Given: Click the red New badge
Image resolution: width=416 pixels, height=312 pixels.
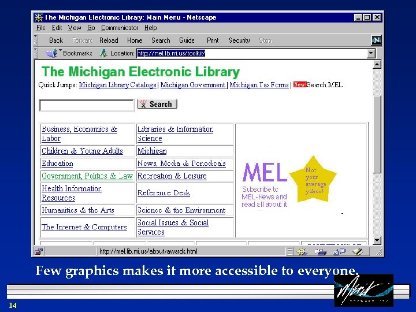Looking at the screenshot, I should point(300,84).
